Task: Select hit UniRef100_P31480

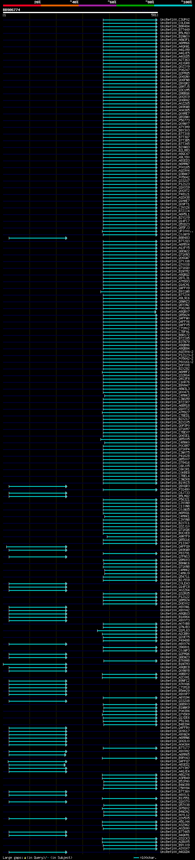Action: (175, 490)
